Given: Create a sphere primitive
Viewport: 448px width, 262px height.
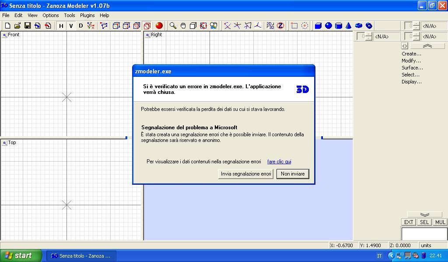Looking at the screenshot, I should tap(329, 26).
